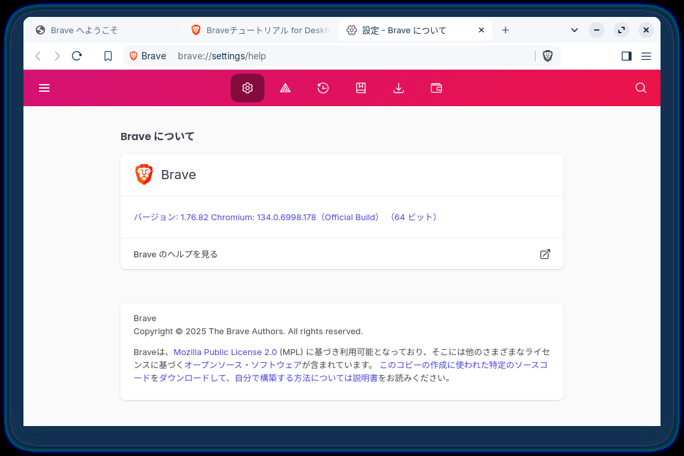This screenshot has width=684, height=456.
Task: Open the browser main menu icon
Action: point(646,56)
